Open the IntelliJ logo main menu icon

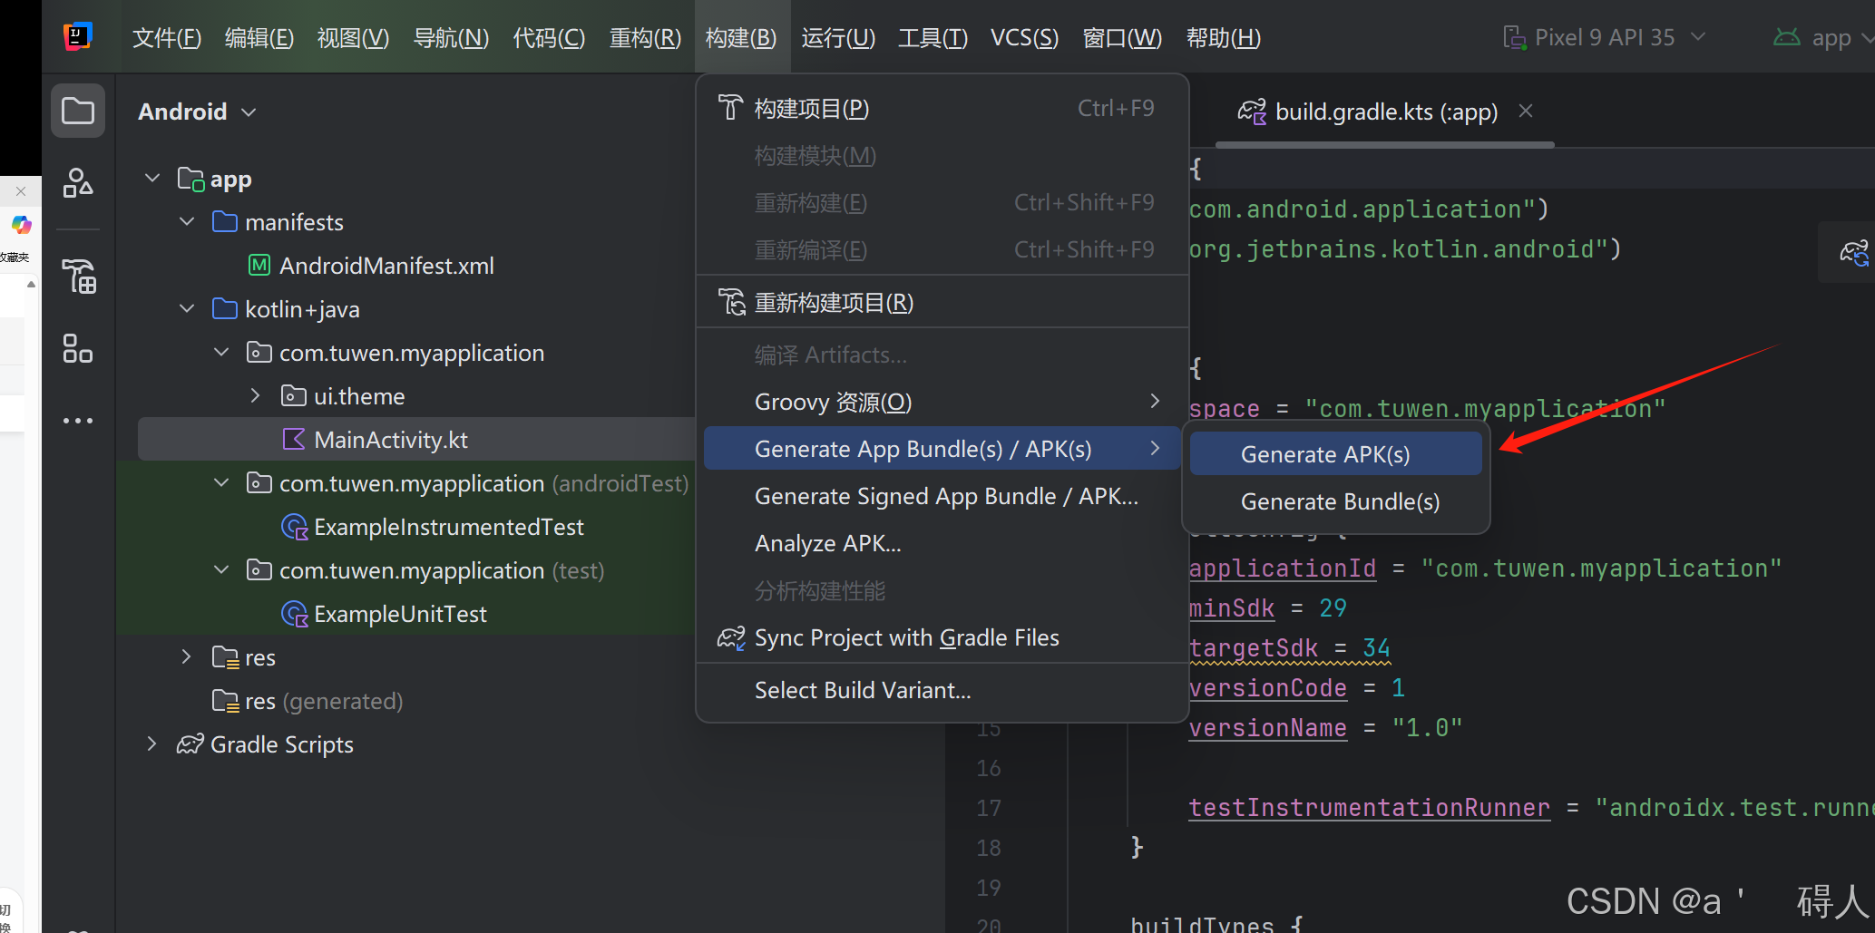[78, 37]
